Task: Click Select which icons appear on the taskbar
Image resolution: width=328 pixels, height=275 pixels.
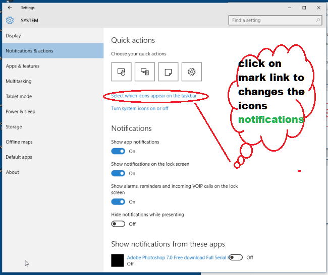Action: tap(154, 96)
